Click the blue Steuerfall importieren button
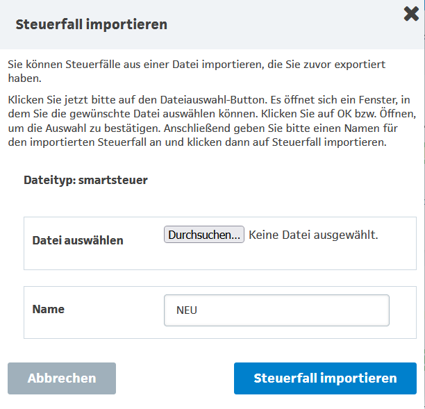The image size is (425, 409). pos(325,378)
